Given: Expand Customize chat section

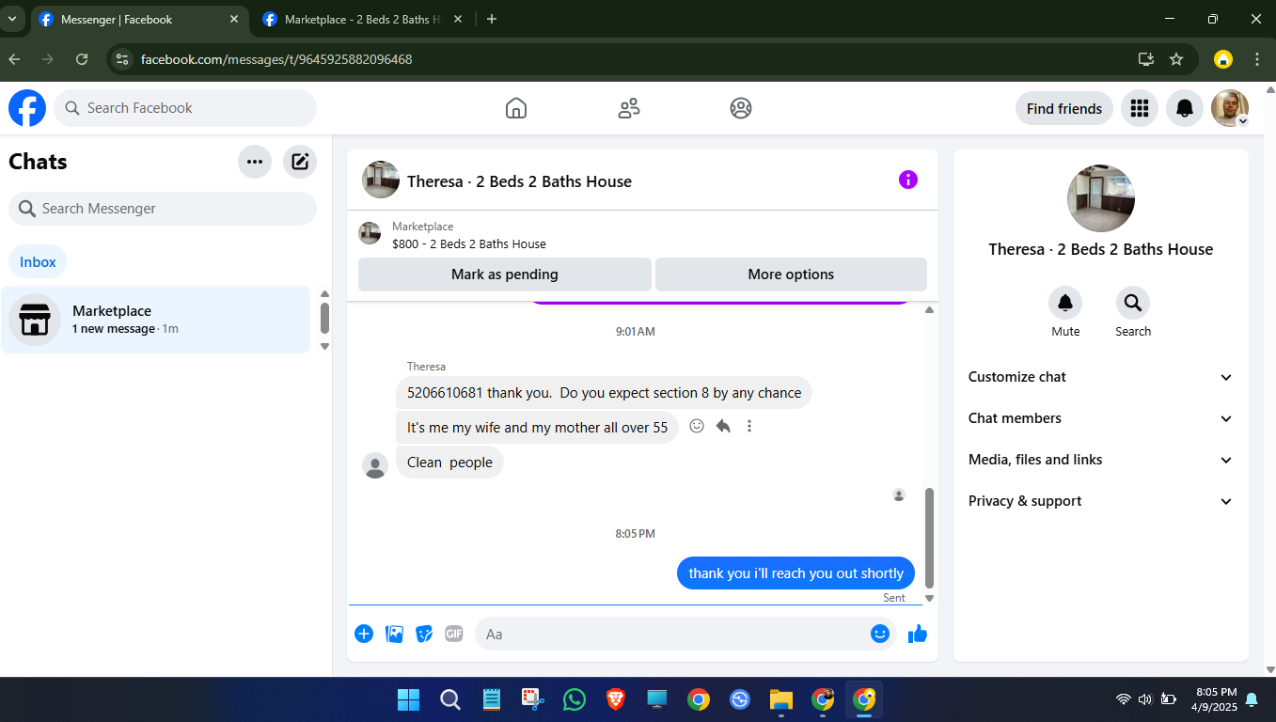Looking at the screenshot, I should [1100, 377].
